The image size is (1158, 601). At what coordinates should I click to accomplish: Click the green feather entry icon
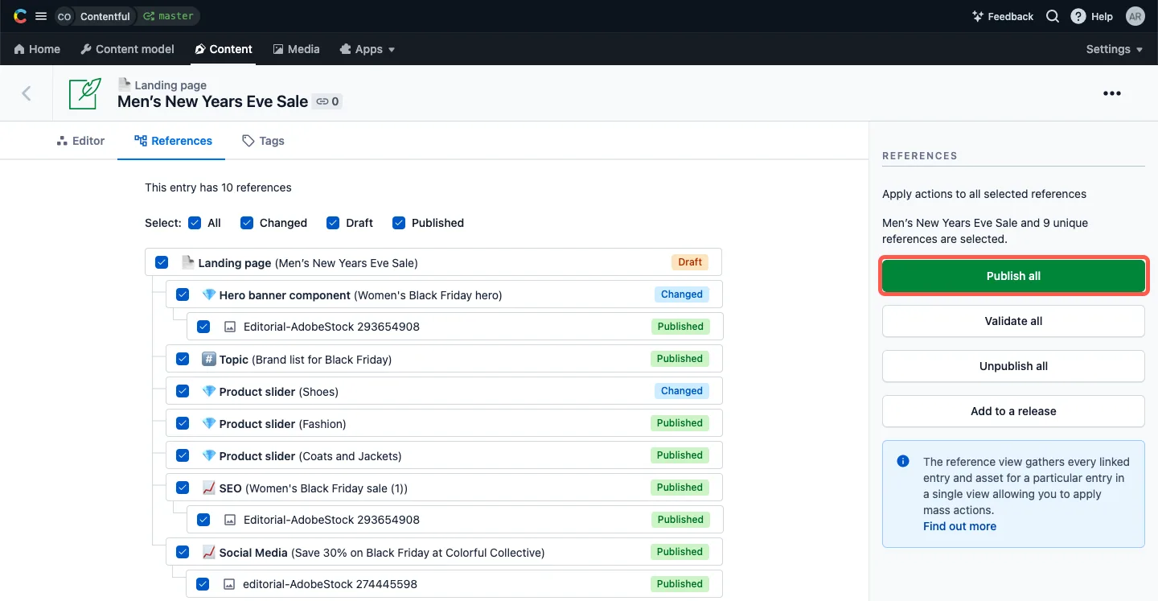point(85,93)
